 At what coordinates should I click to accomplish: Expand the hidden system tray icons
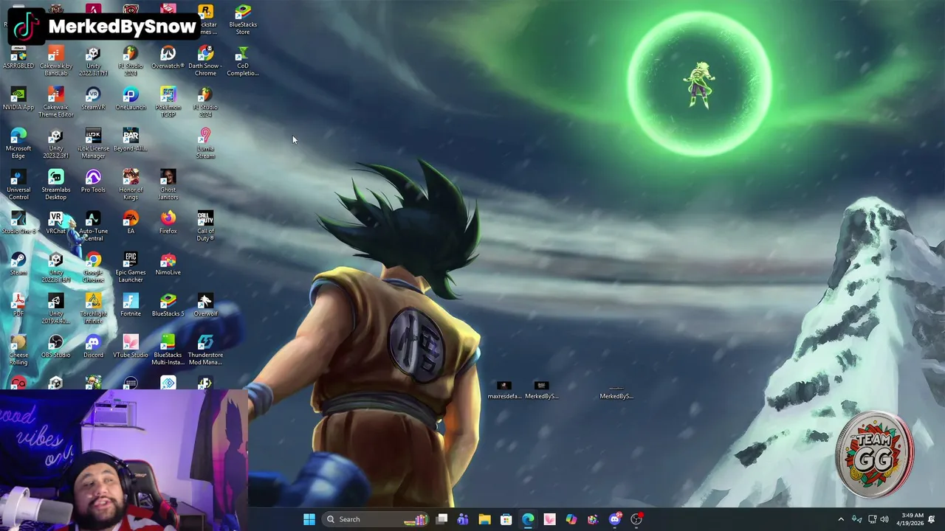(840, 519)
